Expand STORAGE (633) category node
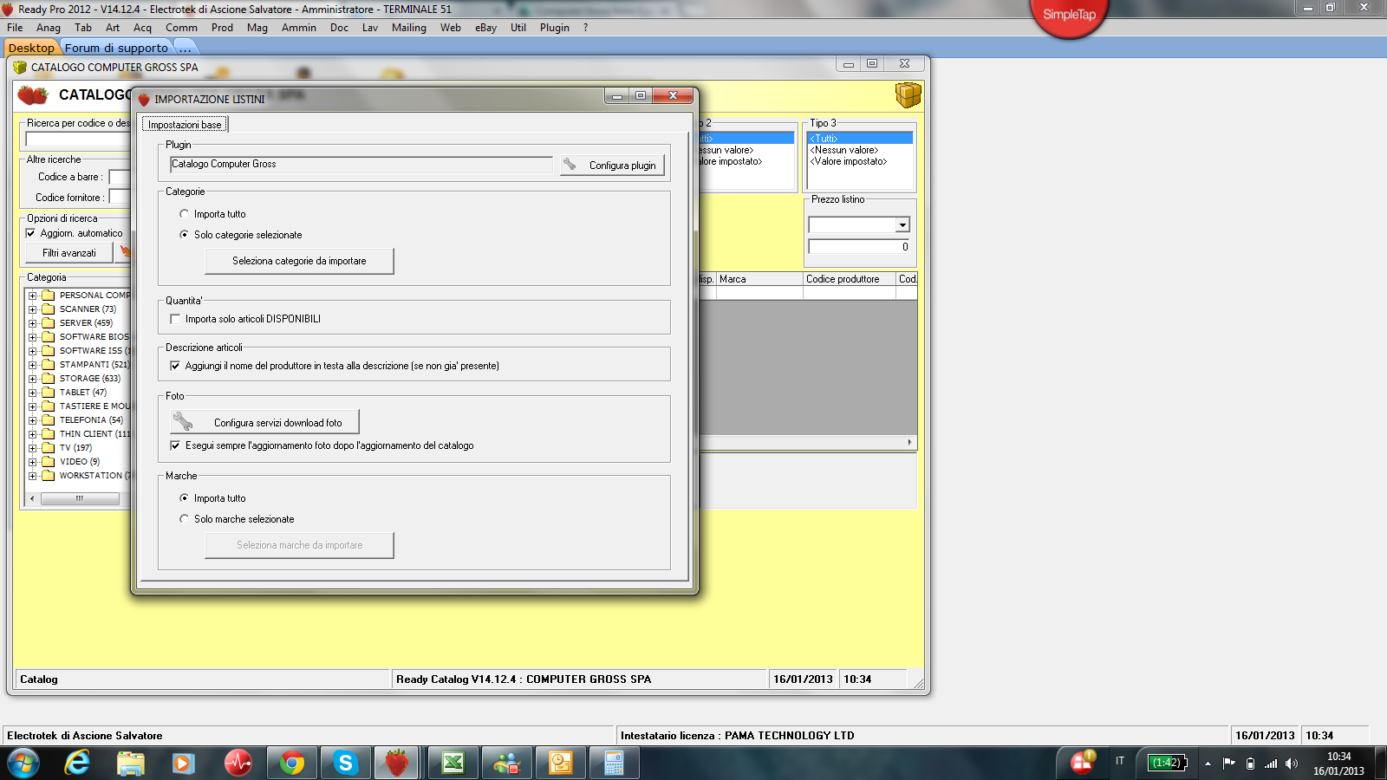Viewport: 1387px width, 780px height. (x=33, y=379)
